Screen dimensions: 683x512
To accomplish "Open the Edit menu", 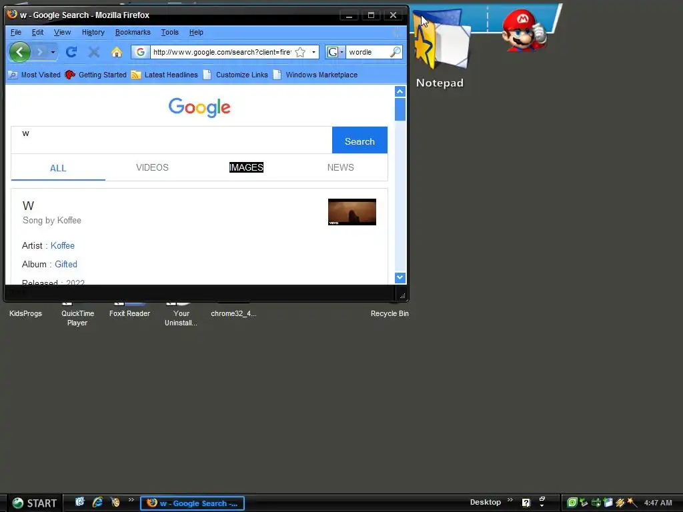I will click(37, 32).
